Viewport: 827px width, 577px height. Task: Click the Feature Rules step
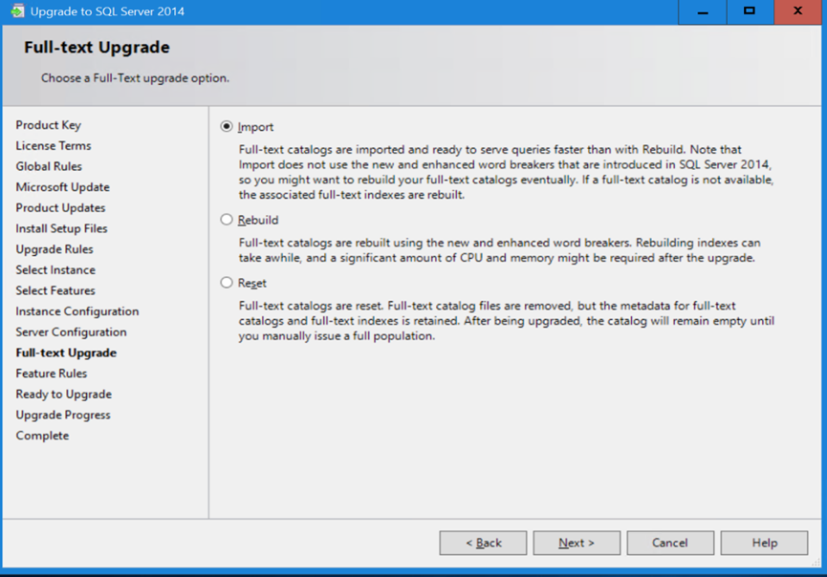click(52, 374)
